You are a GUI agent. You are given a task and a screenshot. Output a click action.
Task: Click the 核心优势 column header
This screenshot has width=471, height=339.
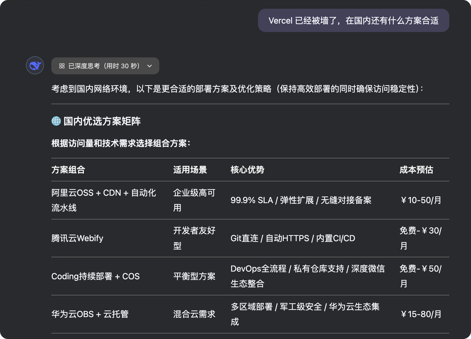click(x=247, y=170)
